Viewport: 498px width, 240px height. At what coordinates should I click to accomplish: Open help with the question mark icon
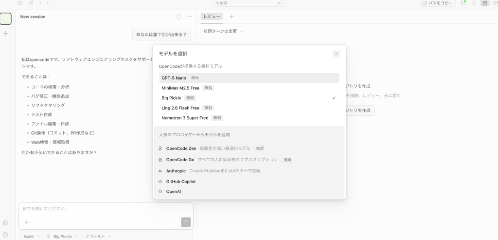pyautogui.click(x=5, y=235)
